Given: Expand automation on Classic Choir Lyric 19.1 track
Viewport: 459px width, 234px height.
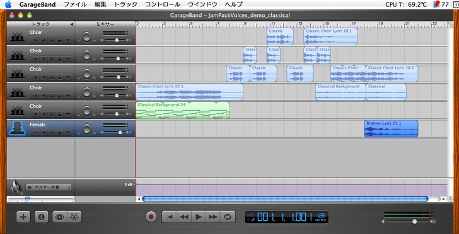Looking at the screenshot, I should point(68,41).
